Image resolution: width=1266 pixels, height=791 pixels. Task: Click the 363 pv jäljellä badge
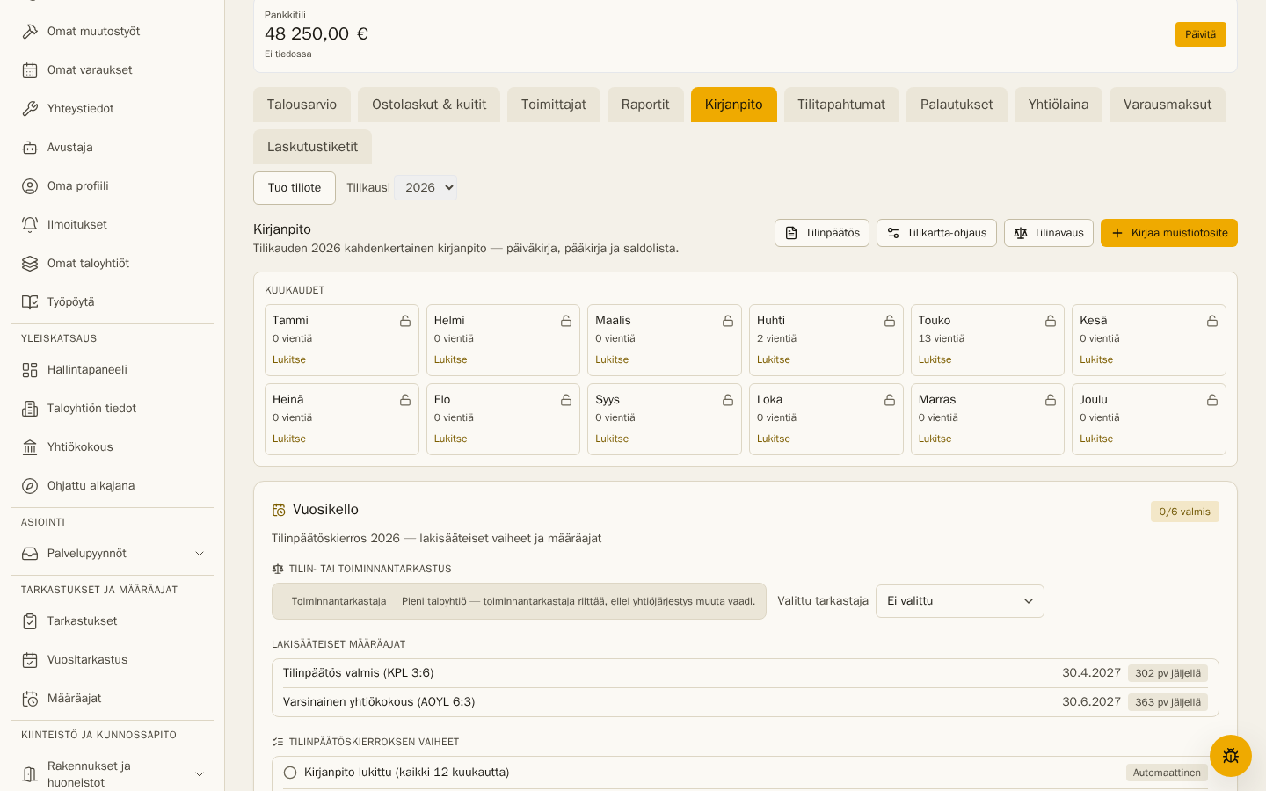(x=1168, y=702)
